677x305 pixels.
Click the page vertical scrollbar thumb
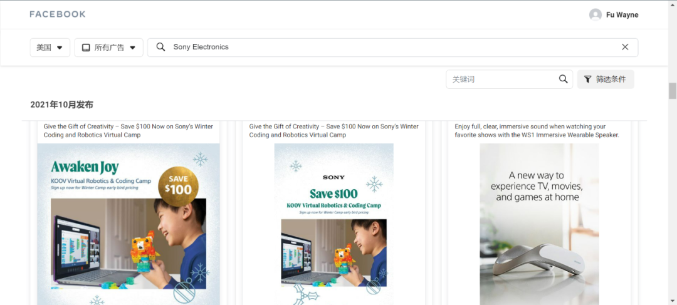tap(672, 91)
